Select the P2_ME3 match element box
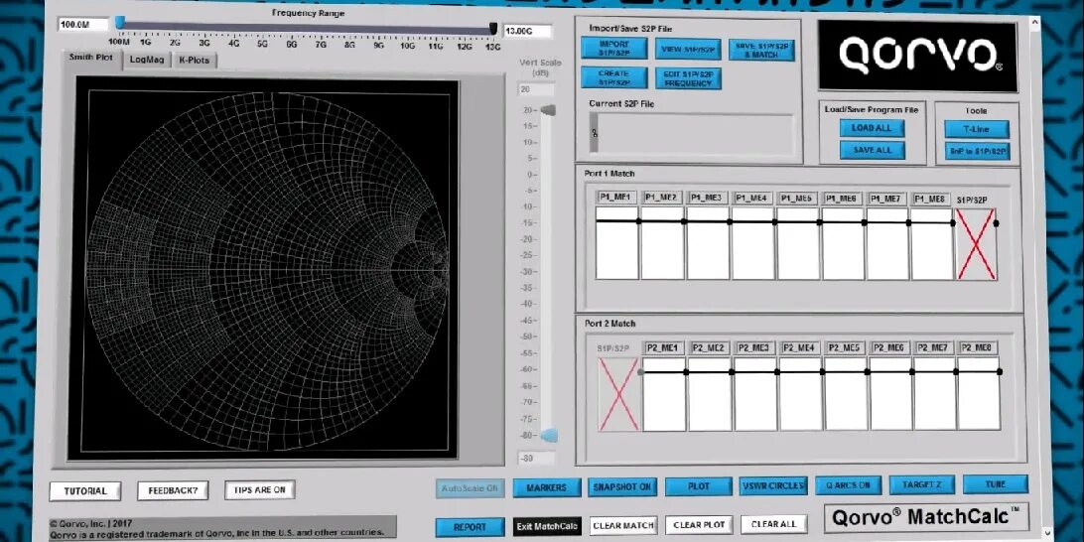Viewport: 1084px width, 542px height. (x=755, y=393)
